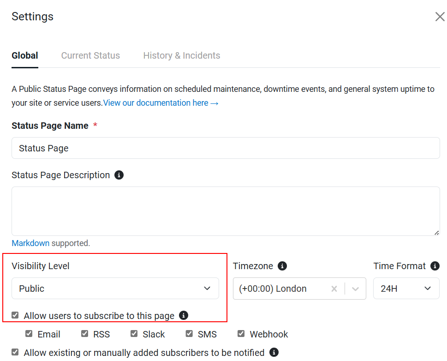This screenshot has width=447, height=361.
Task: Toggle the Email subscription checkbox
Action: (29, 334)
